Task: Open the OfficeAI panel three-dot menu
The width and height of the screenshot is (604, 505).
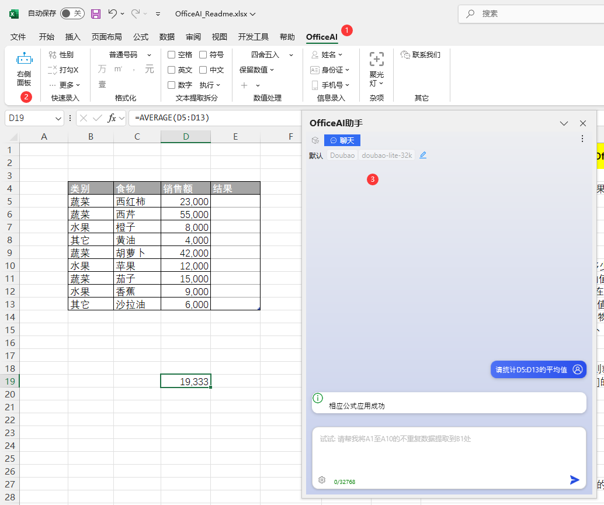Action: [582, 139]
